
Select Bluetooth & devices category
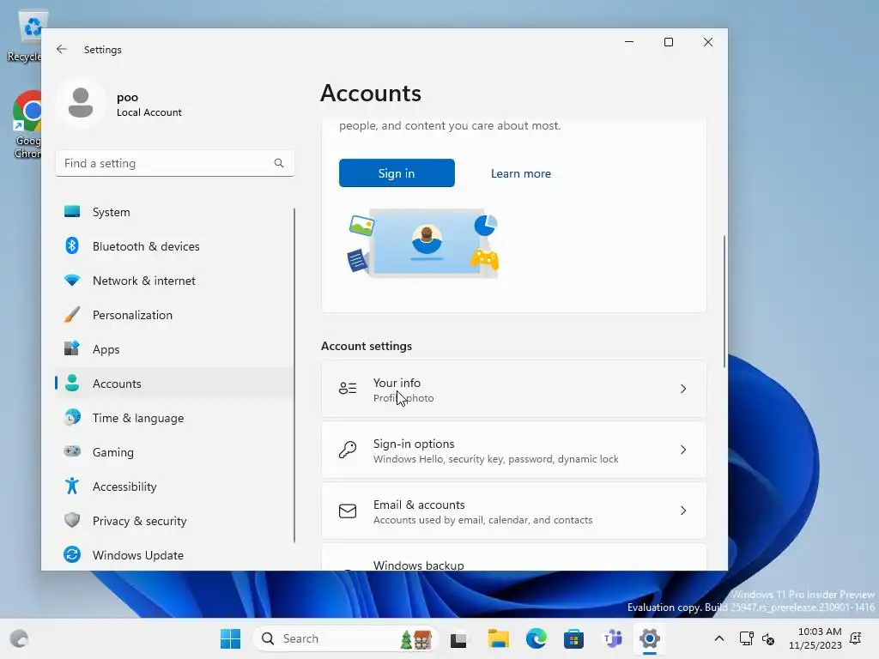(x=175, y=246)
